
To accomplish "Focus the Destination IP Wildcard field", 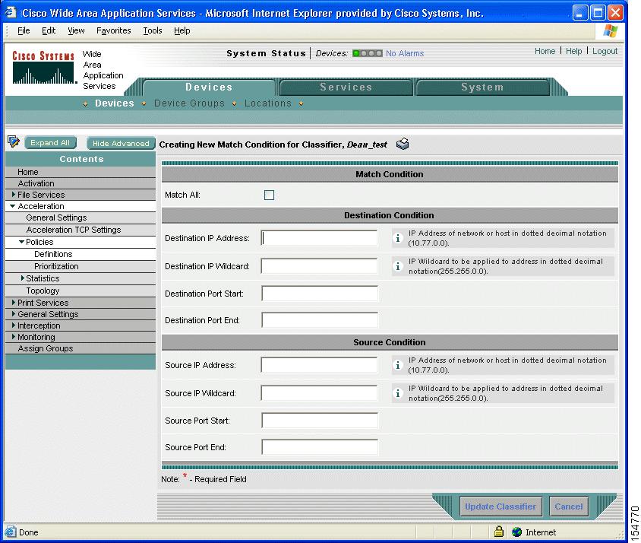I will pyautogui.click(x=319, y=266).
